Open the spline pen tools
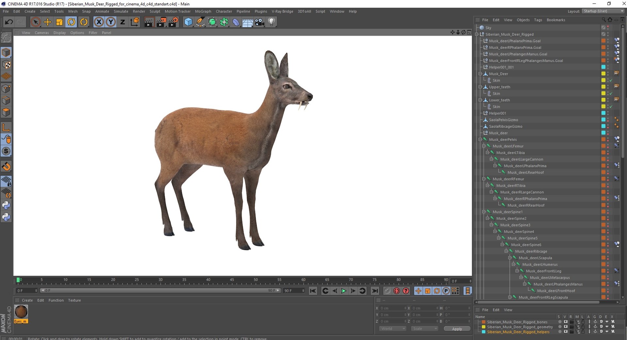627x340 pixels. [200, 22]
